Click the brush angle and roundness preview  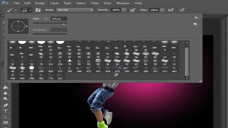point(18,26)
